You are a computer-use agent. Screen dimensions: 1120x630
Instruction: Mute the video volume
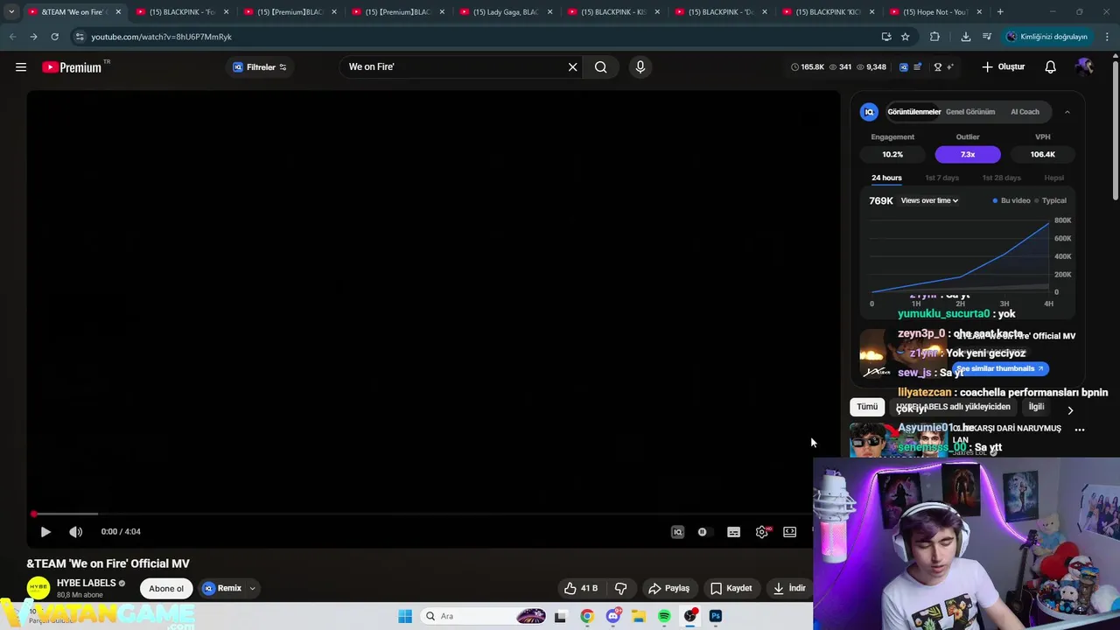(76, 532)
